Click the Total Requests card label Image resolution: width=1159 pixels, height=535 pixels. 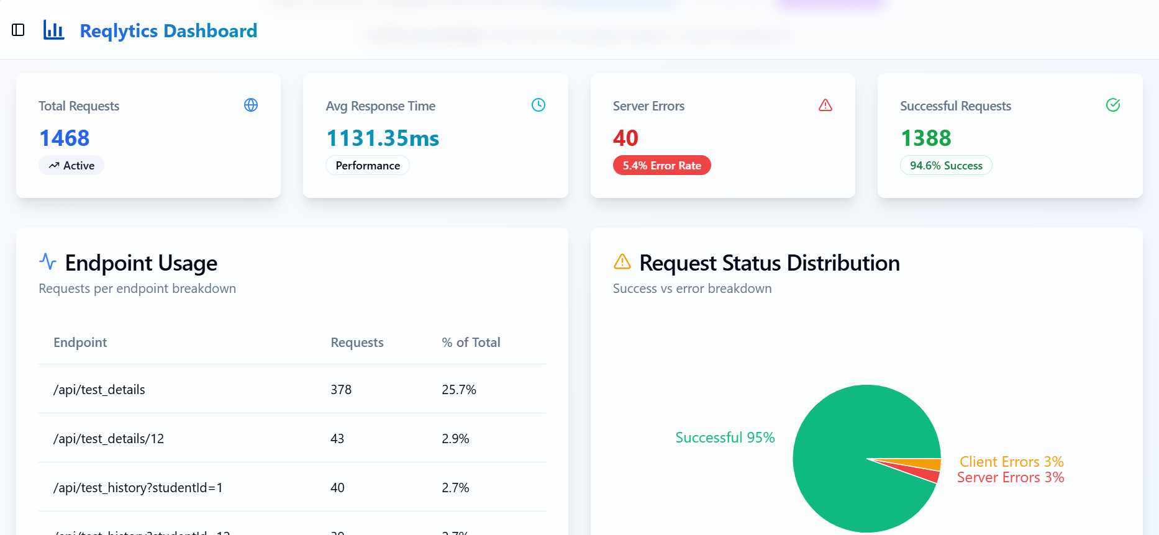79,106
